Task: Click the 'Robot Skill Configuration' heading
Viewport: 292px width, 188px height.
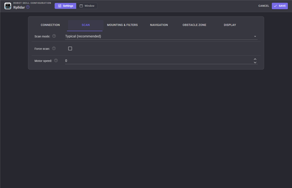Action: point(32,3)
